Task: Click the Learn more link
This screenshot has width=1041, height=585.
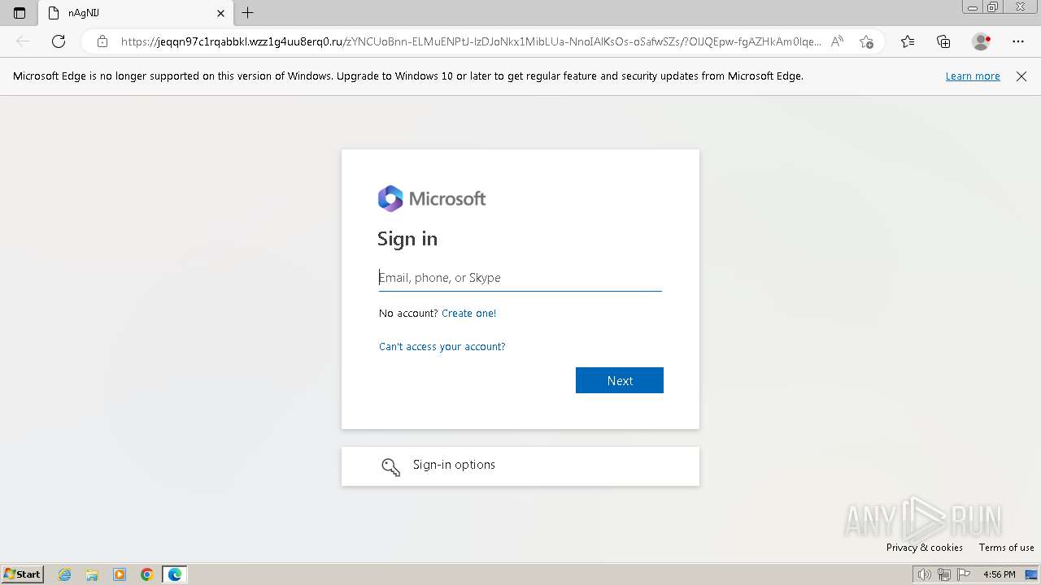Action: point(973,76)
